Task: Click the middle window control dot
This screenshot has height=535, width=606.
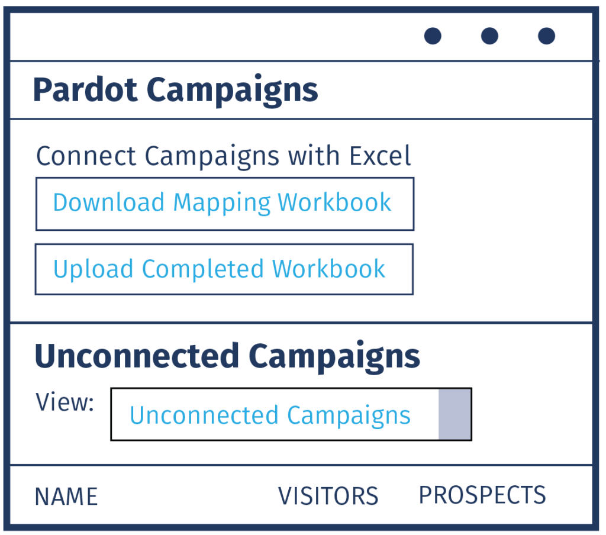Action: click(489, 36)
